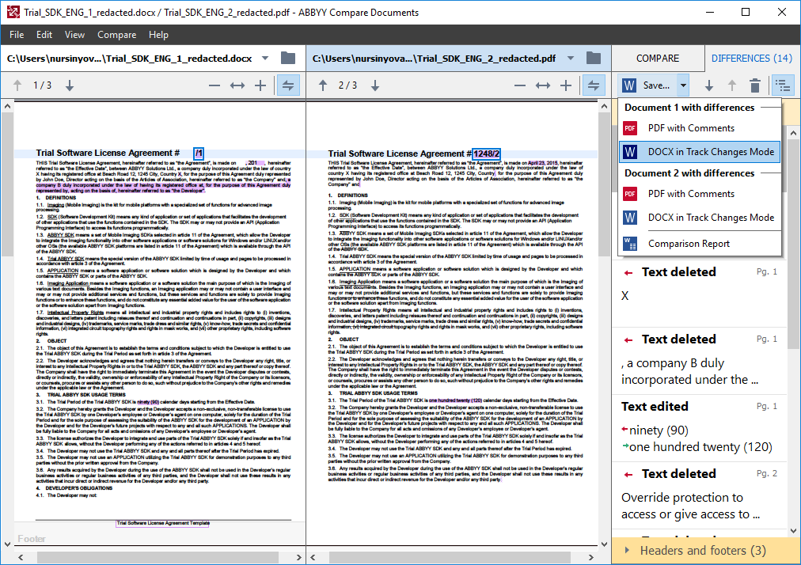Open right document path dropdown
The height and width of the screenshot is (565, 801).
[x=571, y=59]
